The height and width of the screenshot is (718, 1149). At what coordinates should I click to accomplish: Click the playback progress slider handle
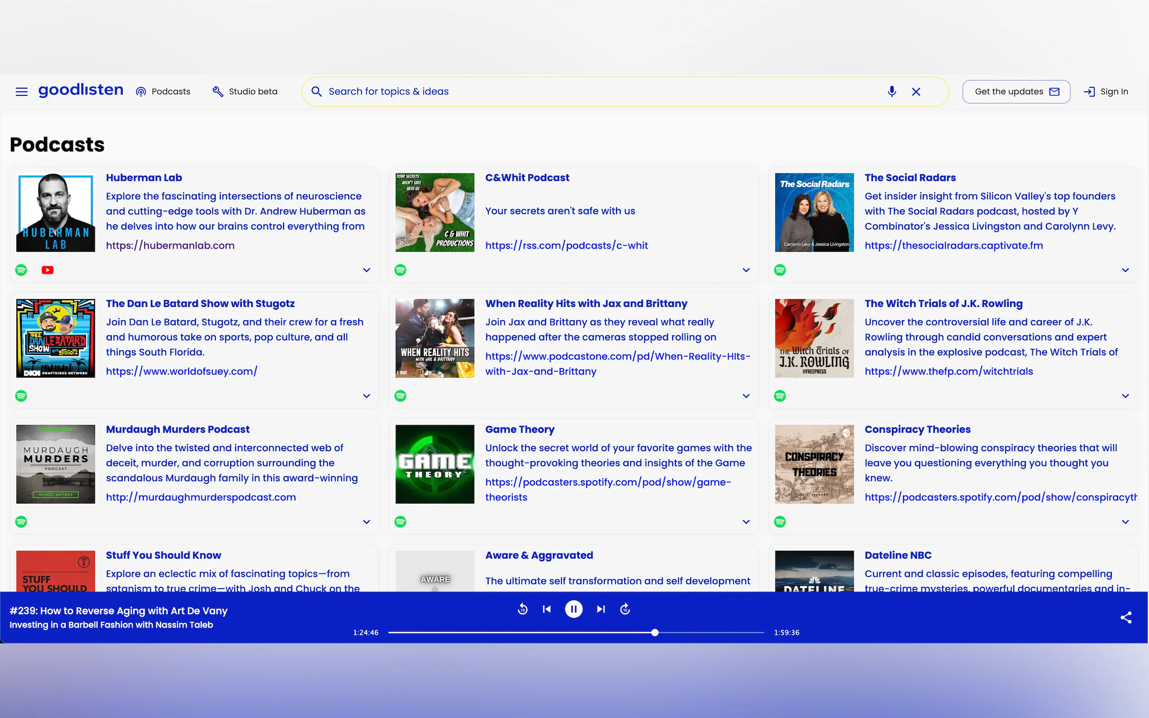tap(655, 633)
